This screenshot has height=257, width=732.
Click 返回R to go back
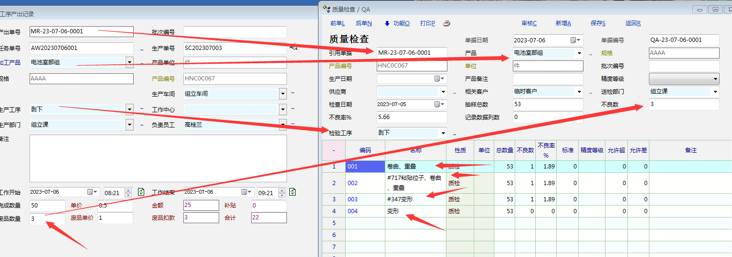pos(633,23)
